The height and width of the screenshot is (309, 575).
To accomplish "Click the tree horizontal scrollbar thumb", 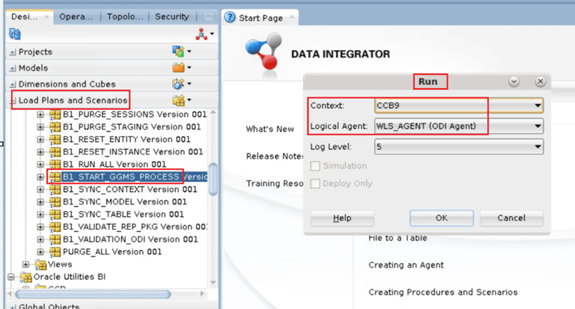I will click(93, 294).
